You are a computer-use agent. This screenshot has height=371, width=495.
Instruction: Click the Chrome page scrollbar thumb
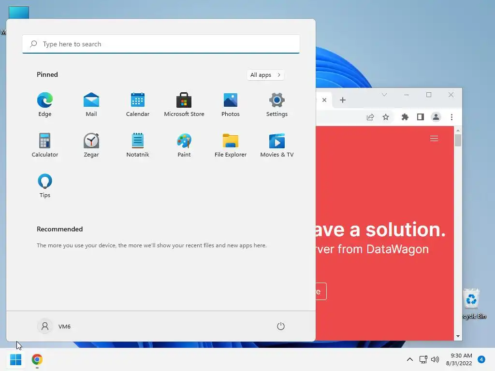point(458,141)
